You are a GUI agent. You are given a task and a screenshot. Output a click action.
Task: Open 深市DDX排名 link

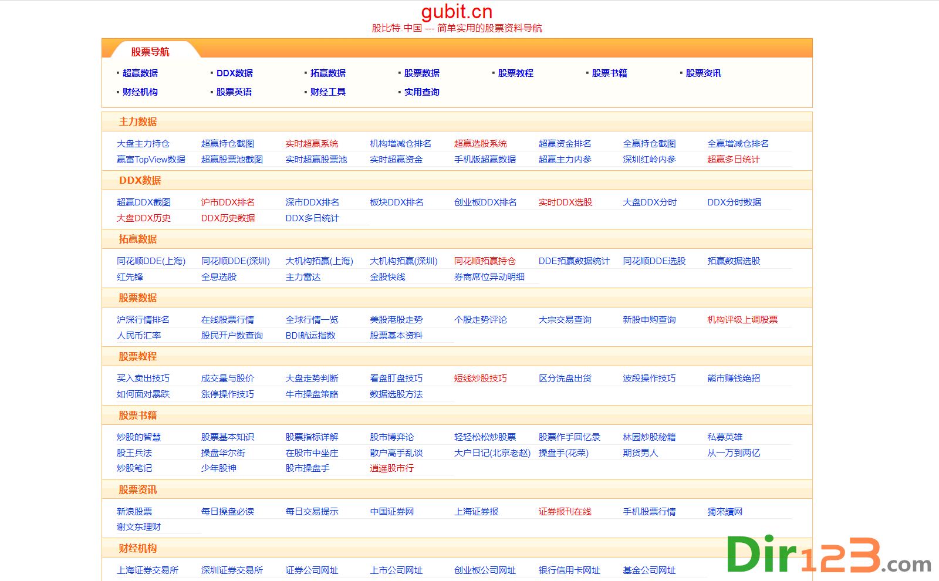[x=312, y=202]
